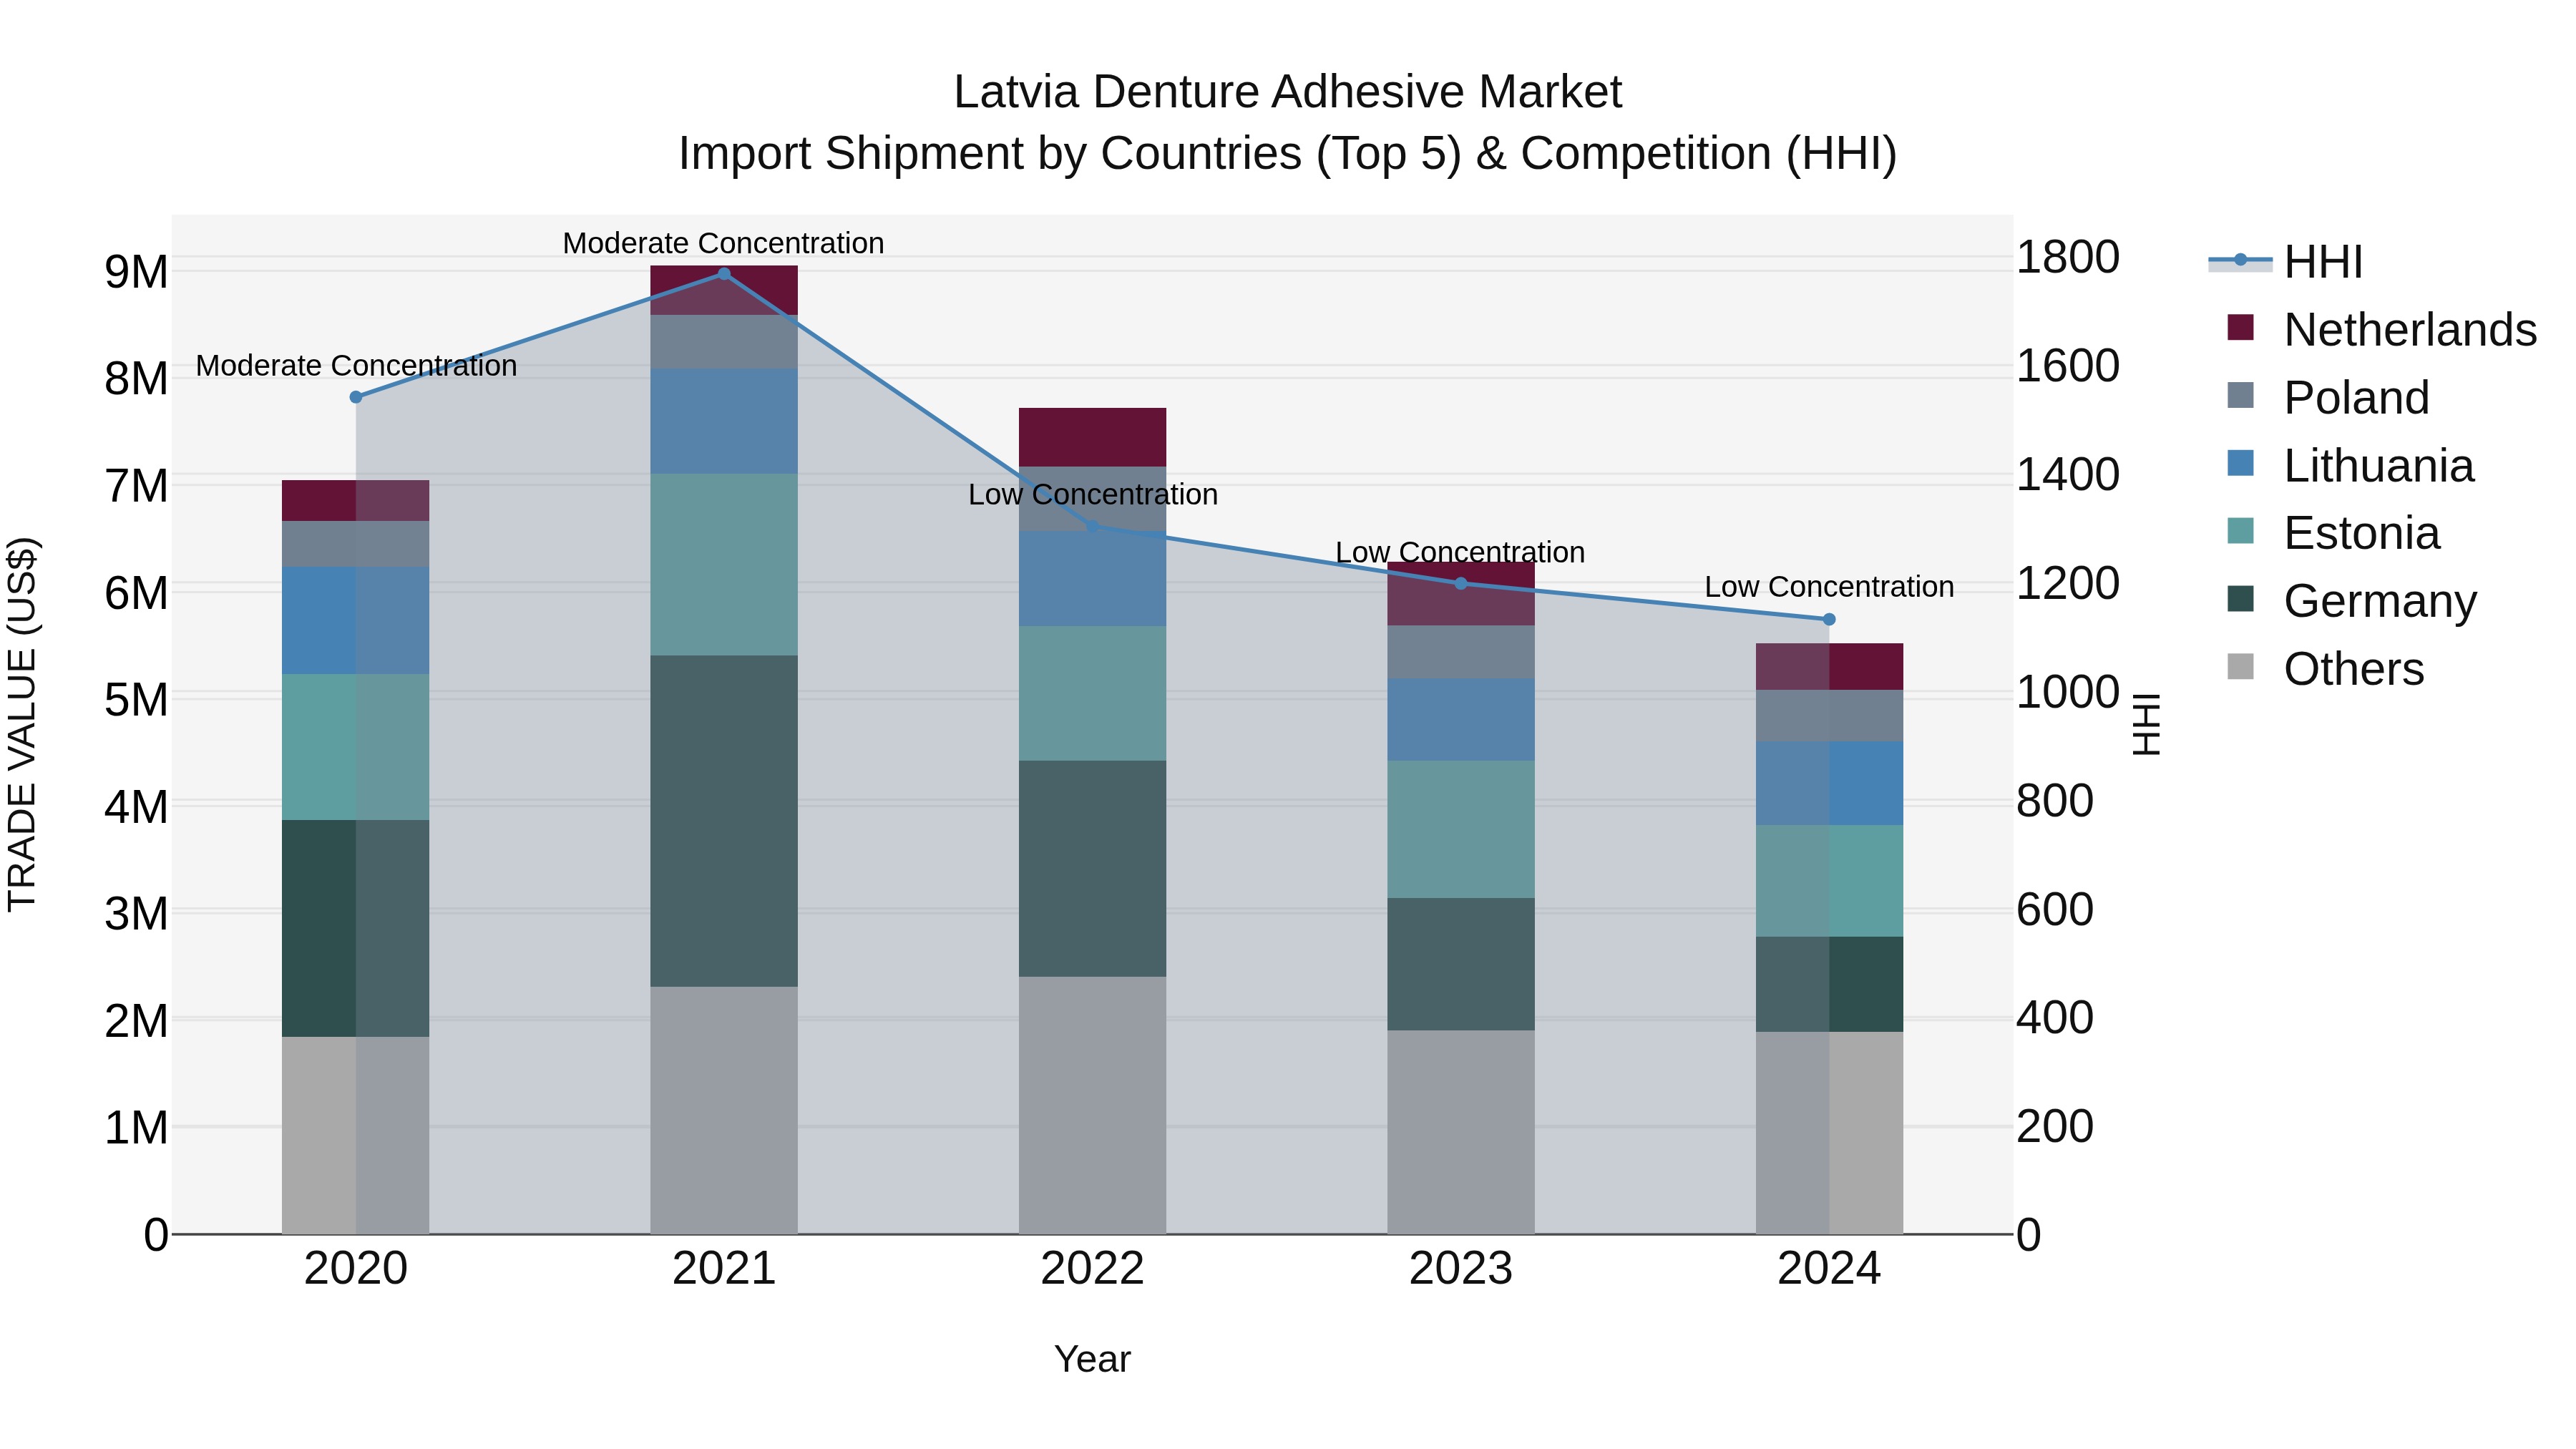Click the Others segment of the 2024 bar
The image size is (2576, 1449).
click(1830, 1133)
